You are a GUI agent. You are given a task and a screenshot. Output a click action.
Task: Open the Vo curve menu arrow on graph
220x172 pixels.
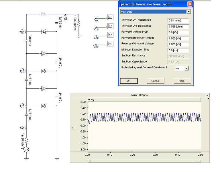pyautogui.click(x=208, y=99)
